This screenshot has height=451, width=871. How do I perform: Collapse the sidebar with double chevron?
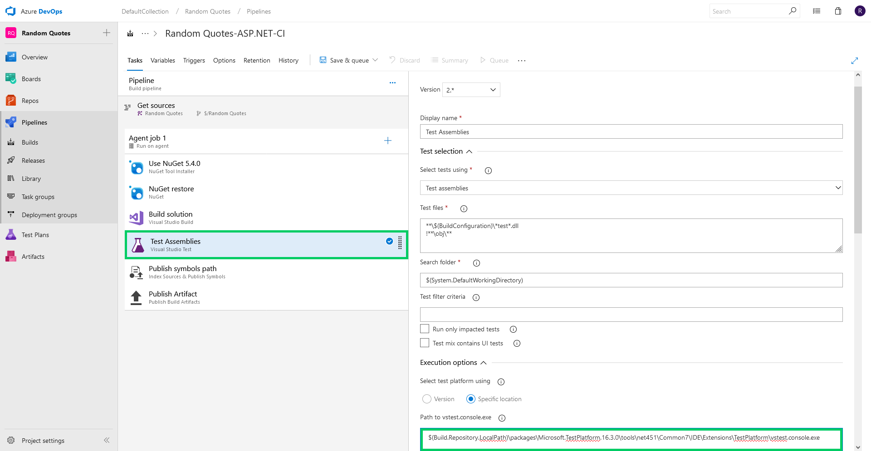click(x=107, y=440)
